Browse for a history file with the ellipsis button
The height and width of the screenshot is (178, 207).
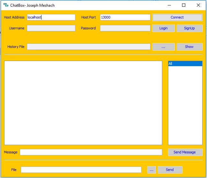pos(163,47)
